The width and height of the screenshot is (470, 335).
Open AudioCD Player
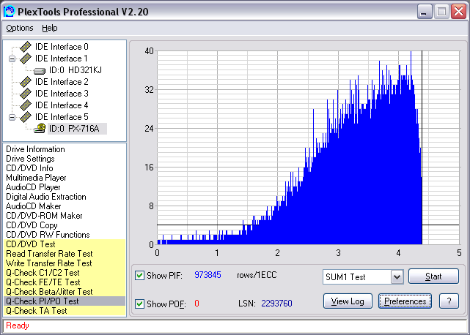click(33, 187)
